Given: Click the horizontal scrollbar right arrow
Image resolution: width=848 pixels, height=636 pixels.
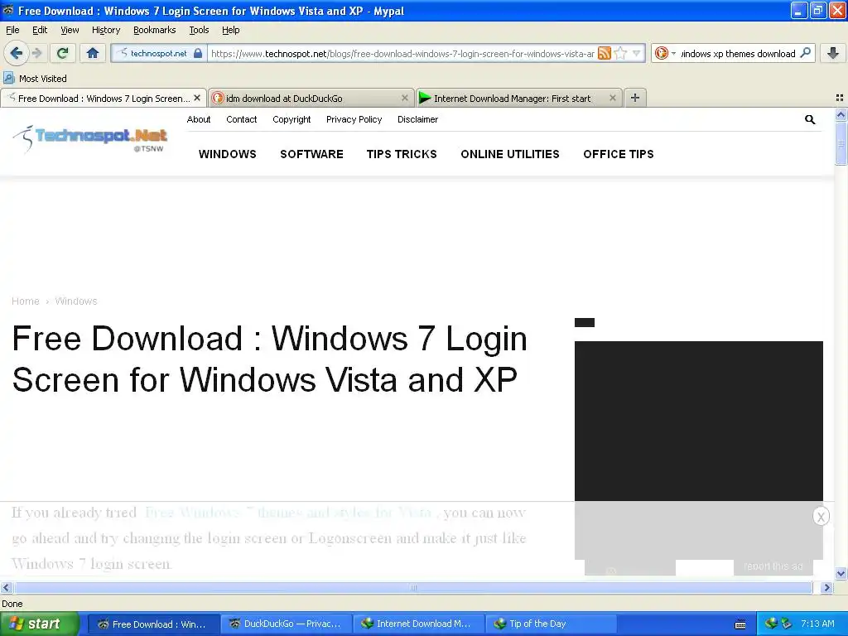Looking at the screenshot, I should tap(827, 587).
